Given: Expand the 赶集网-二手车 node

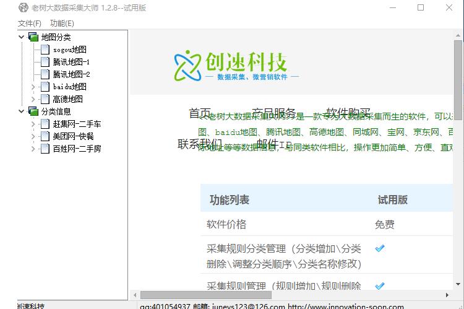Looking at the screenshot, I should coord(33,124).
